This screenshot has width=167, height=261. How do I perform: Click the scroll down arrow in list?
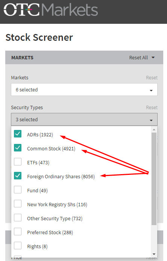pos(154,254)
